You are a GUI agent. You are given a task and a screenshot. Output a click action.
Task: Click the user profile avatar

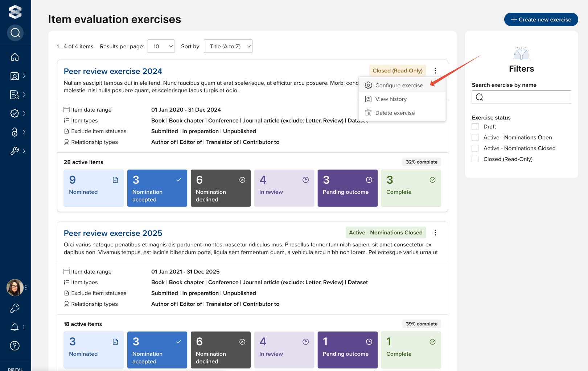tap(15, 288)
